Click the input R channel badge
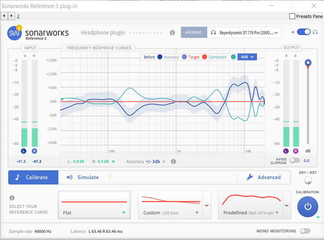The height and width of the screenshot is (240, 324). click(x=34, y=151)
